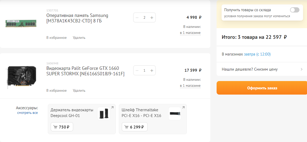Image resolution: width=307 pixels, height=142 pixels.
Task: Open 'в 1 магазине' availability for Samsung RAM
Action: point(190,33)
